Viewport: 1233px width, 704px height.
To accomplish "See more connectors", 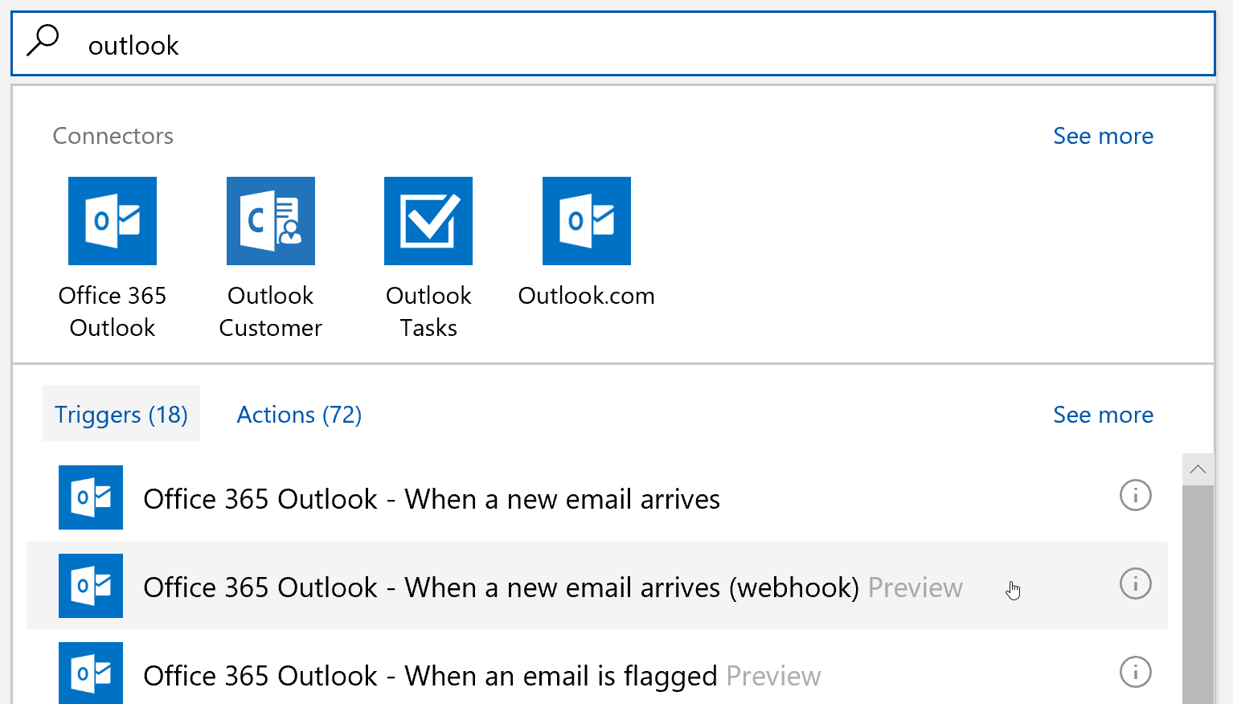I will 1103,135.
